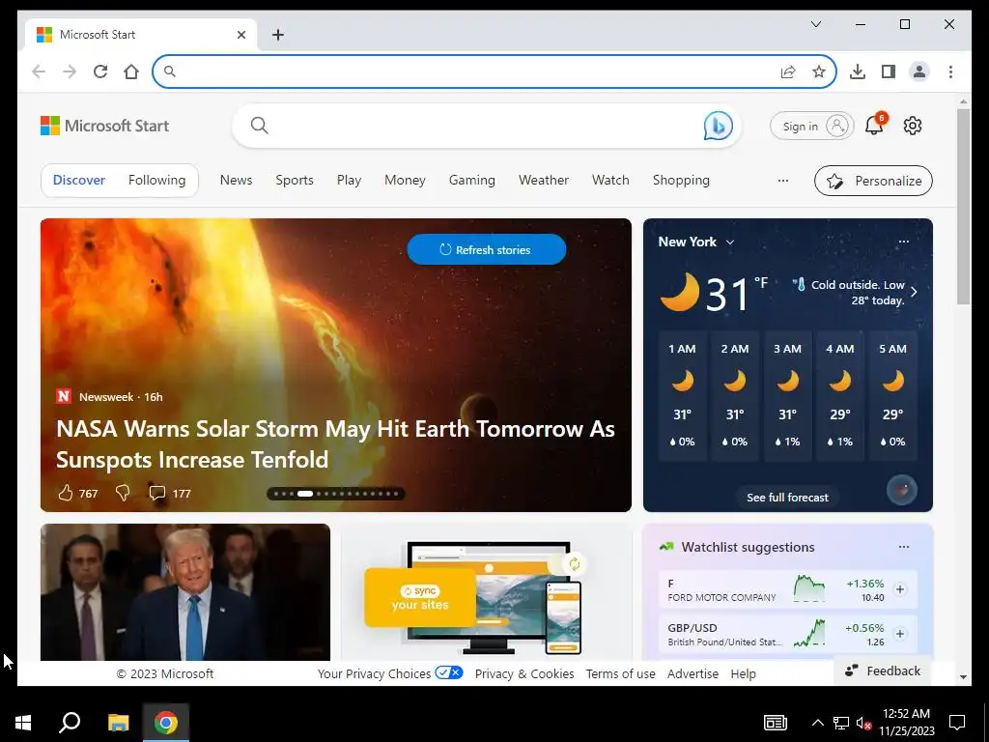Click the magnifier icon in Microsoft Start search
989x742 pixels.
(x=259, y=126)
